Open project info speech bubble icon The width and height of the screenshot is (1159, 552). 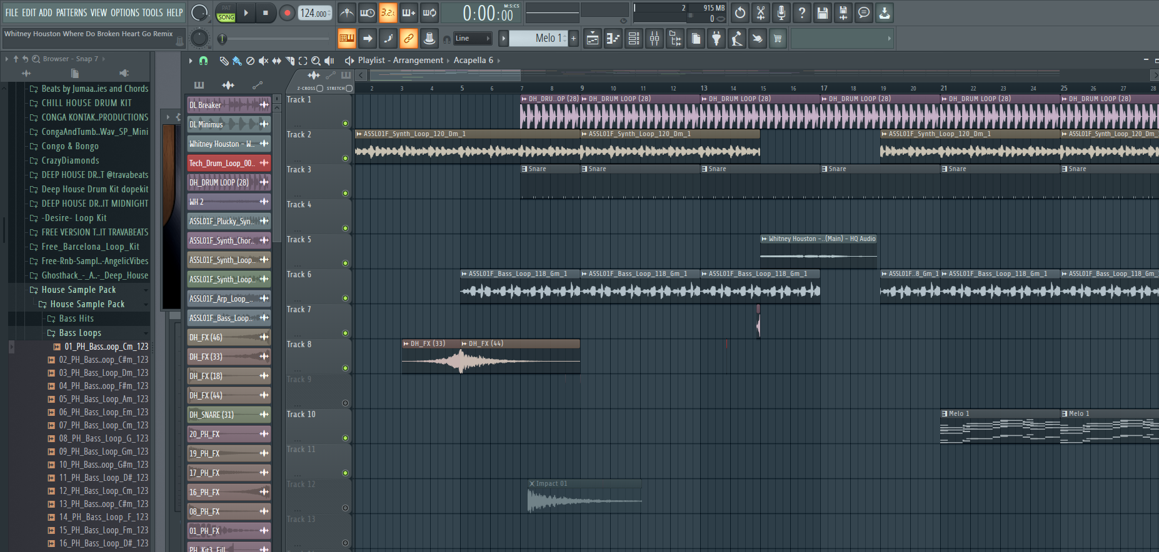[864, 12]
